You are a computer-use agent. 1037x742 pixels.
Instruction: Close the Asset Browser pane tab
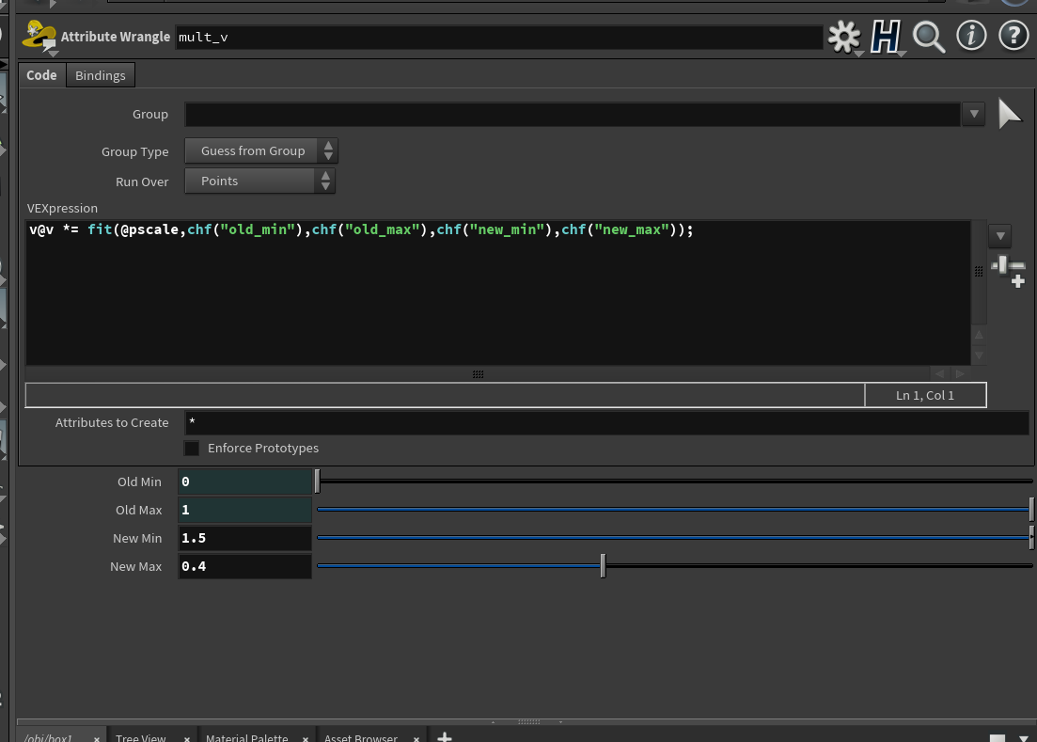(x=416, y=738)
